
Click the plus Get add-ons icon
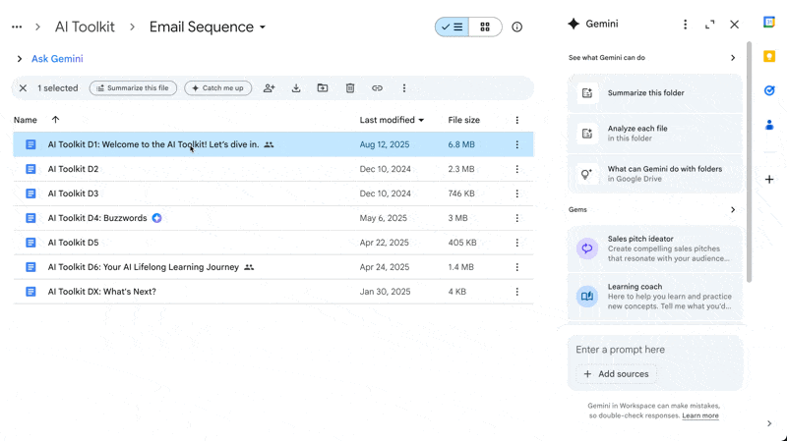[769, 180]
